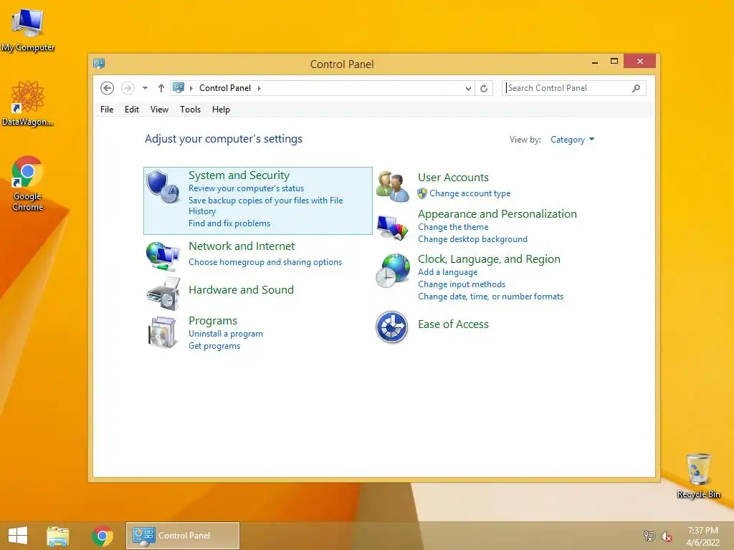This screenshot has width=734, height=550.
Task: Click Change date, time, or number formats
Action: point(490,296)
